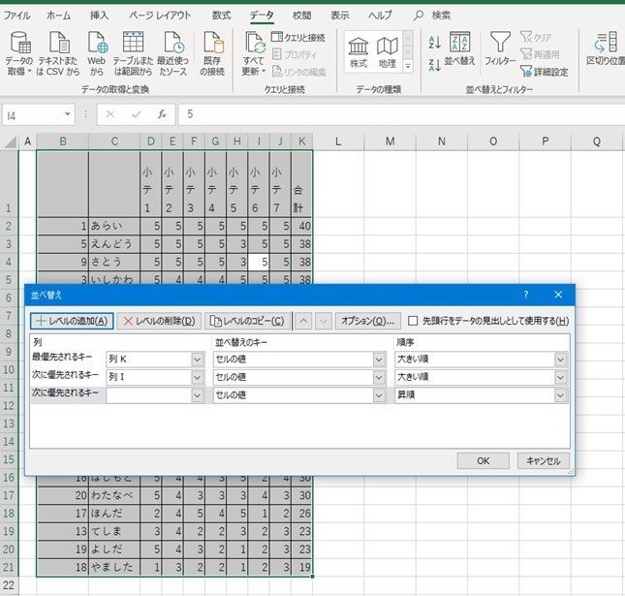This screenshot has width=625, height=596.
Task: Open オプション(O)... button
Action: point(367,321)
